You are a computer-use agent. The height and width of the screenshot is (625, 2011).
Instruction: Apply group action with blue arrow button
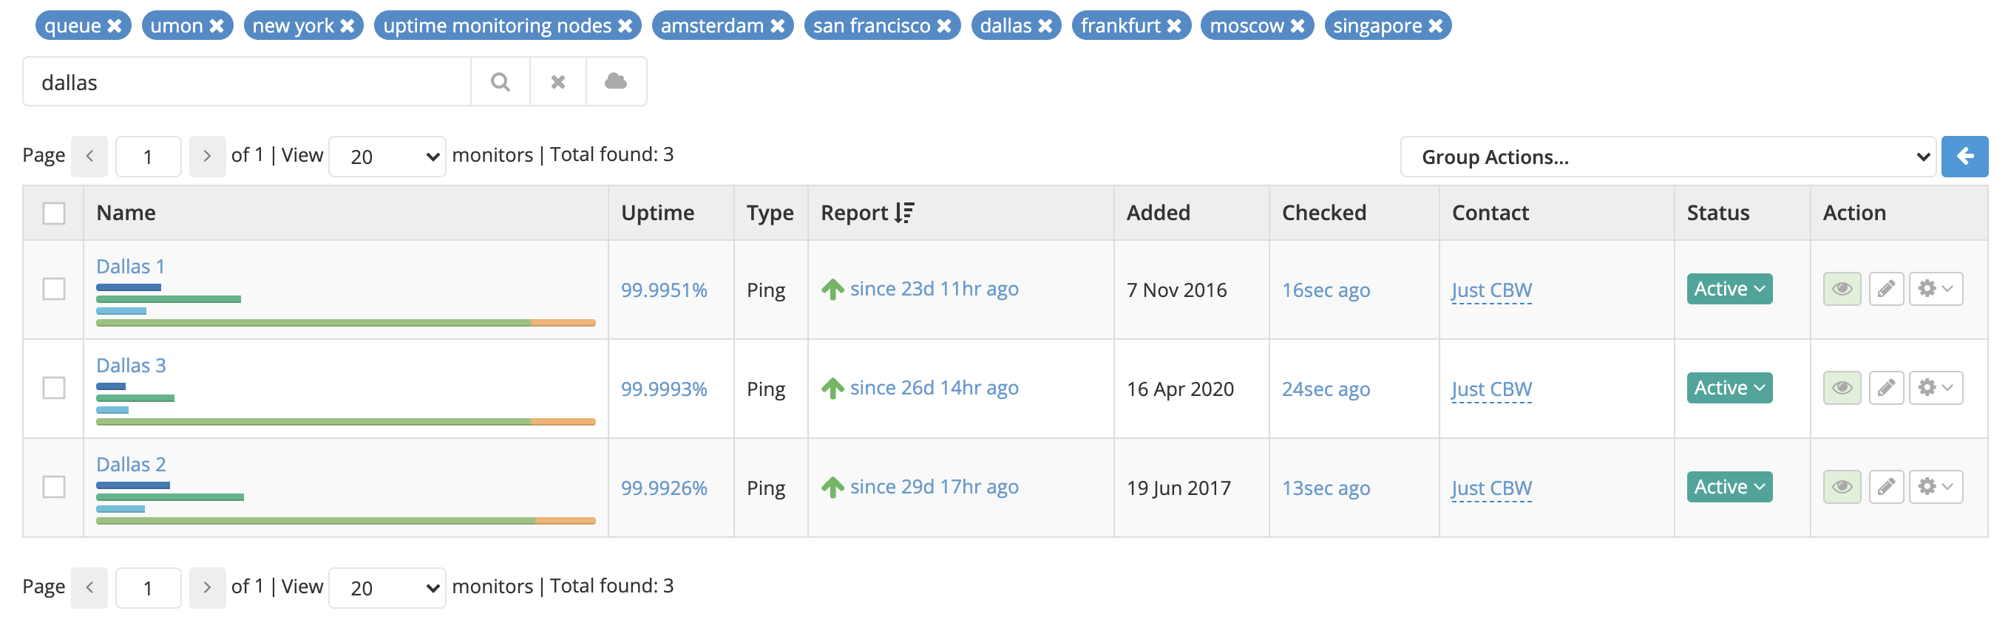(1964, 156)
